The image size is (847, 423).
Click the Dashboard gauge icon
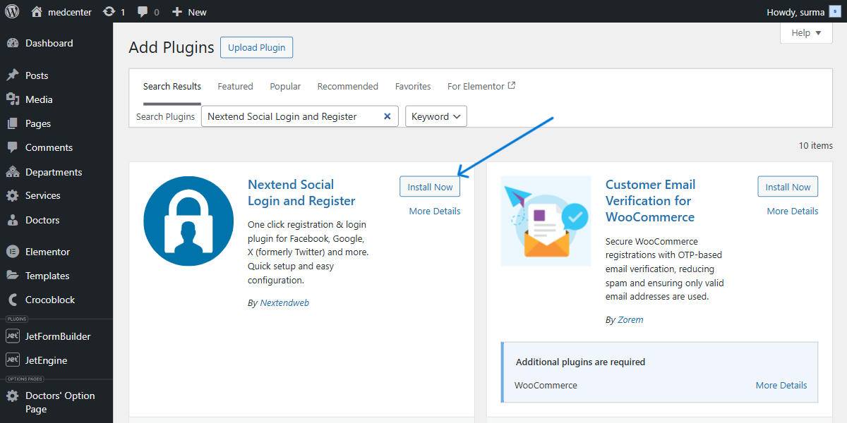pyautogui.click(x=12, y=43)
